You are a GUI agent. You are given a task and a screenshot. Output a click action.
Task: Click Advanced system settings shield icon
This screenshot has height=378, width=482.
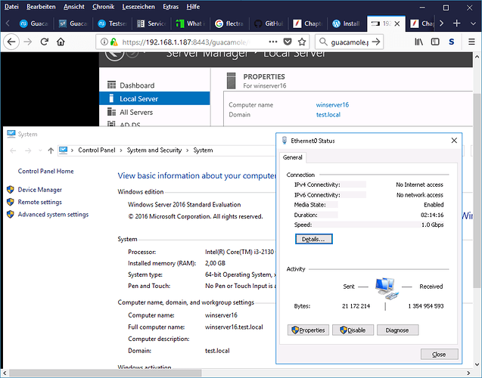pyautogui.click(x=11, y=215)
